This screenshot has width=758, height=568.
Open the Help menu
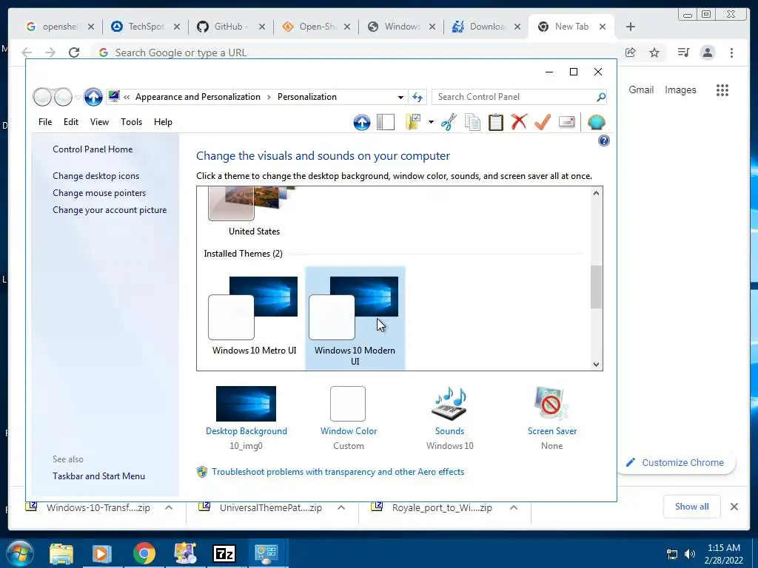tap(163, 122)
